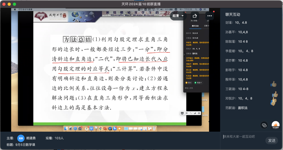The height and width of the screenshot is (150, 283).
Task: Open Launchpad rocket in the Dock
Action: point(70,128)
